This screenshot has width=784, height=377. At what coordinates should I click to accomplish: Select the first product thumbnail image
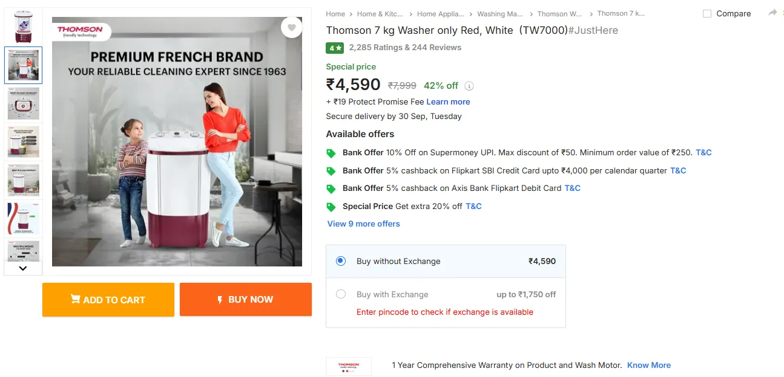click(x=23, y=27)
